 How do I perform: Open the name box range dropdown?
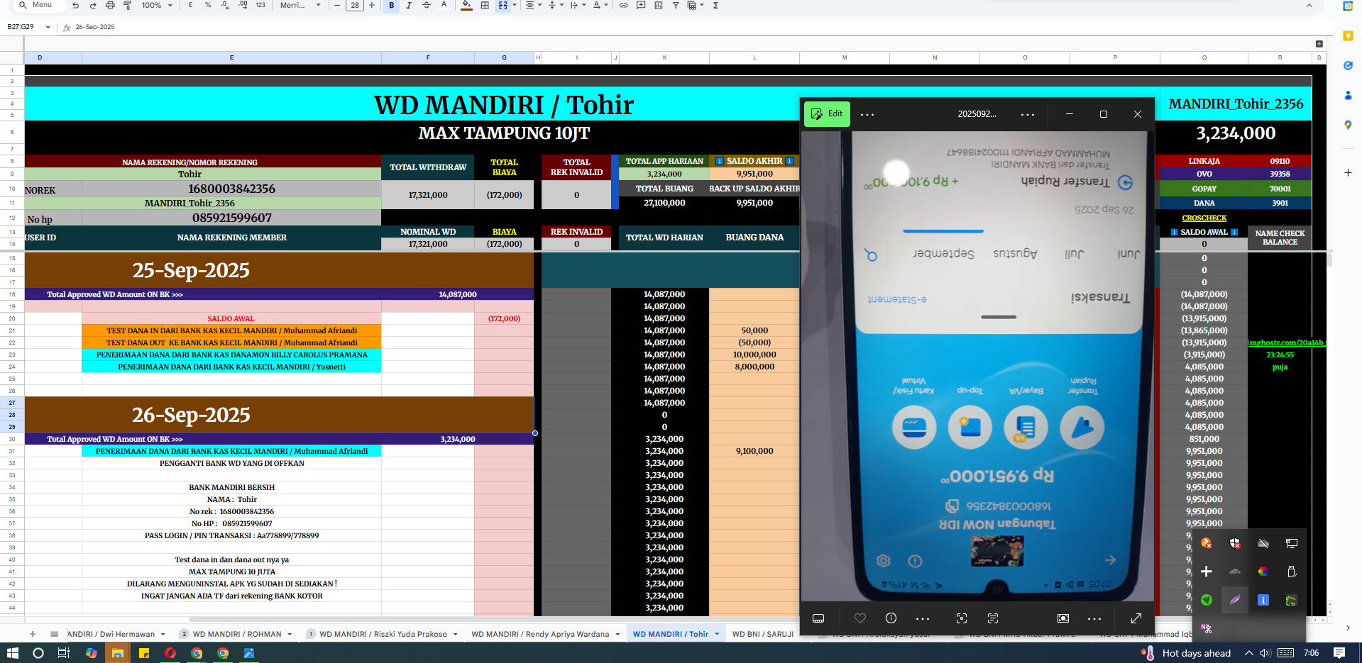tap(48, 27)
